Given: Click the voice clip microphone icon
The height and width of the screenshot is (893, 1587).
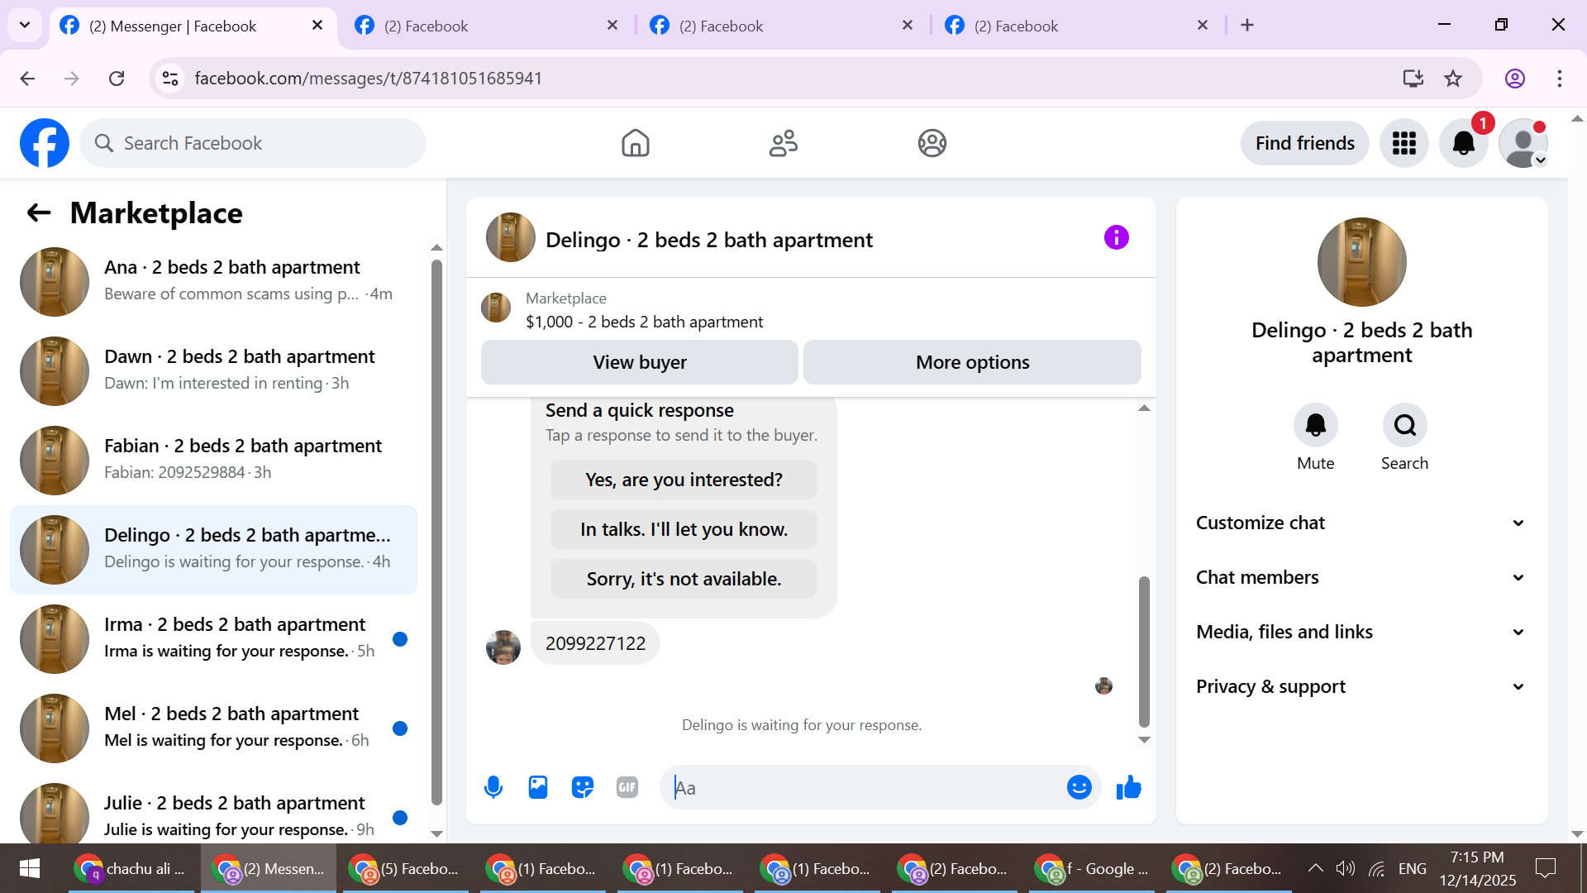Looking at the screenshot, I should coord(493,787).
